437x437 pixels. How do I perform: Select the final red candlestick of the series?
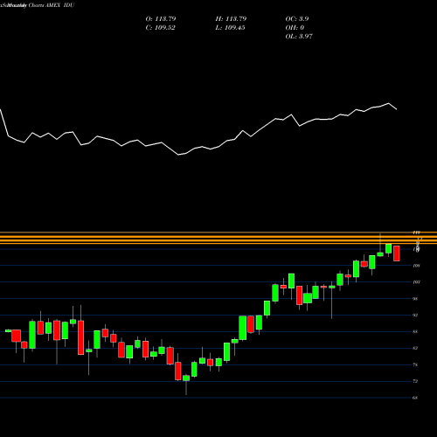click(x=397, y=253)
